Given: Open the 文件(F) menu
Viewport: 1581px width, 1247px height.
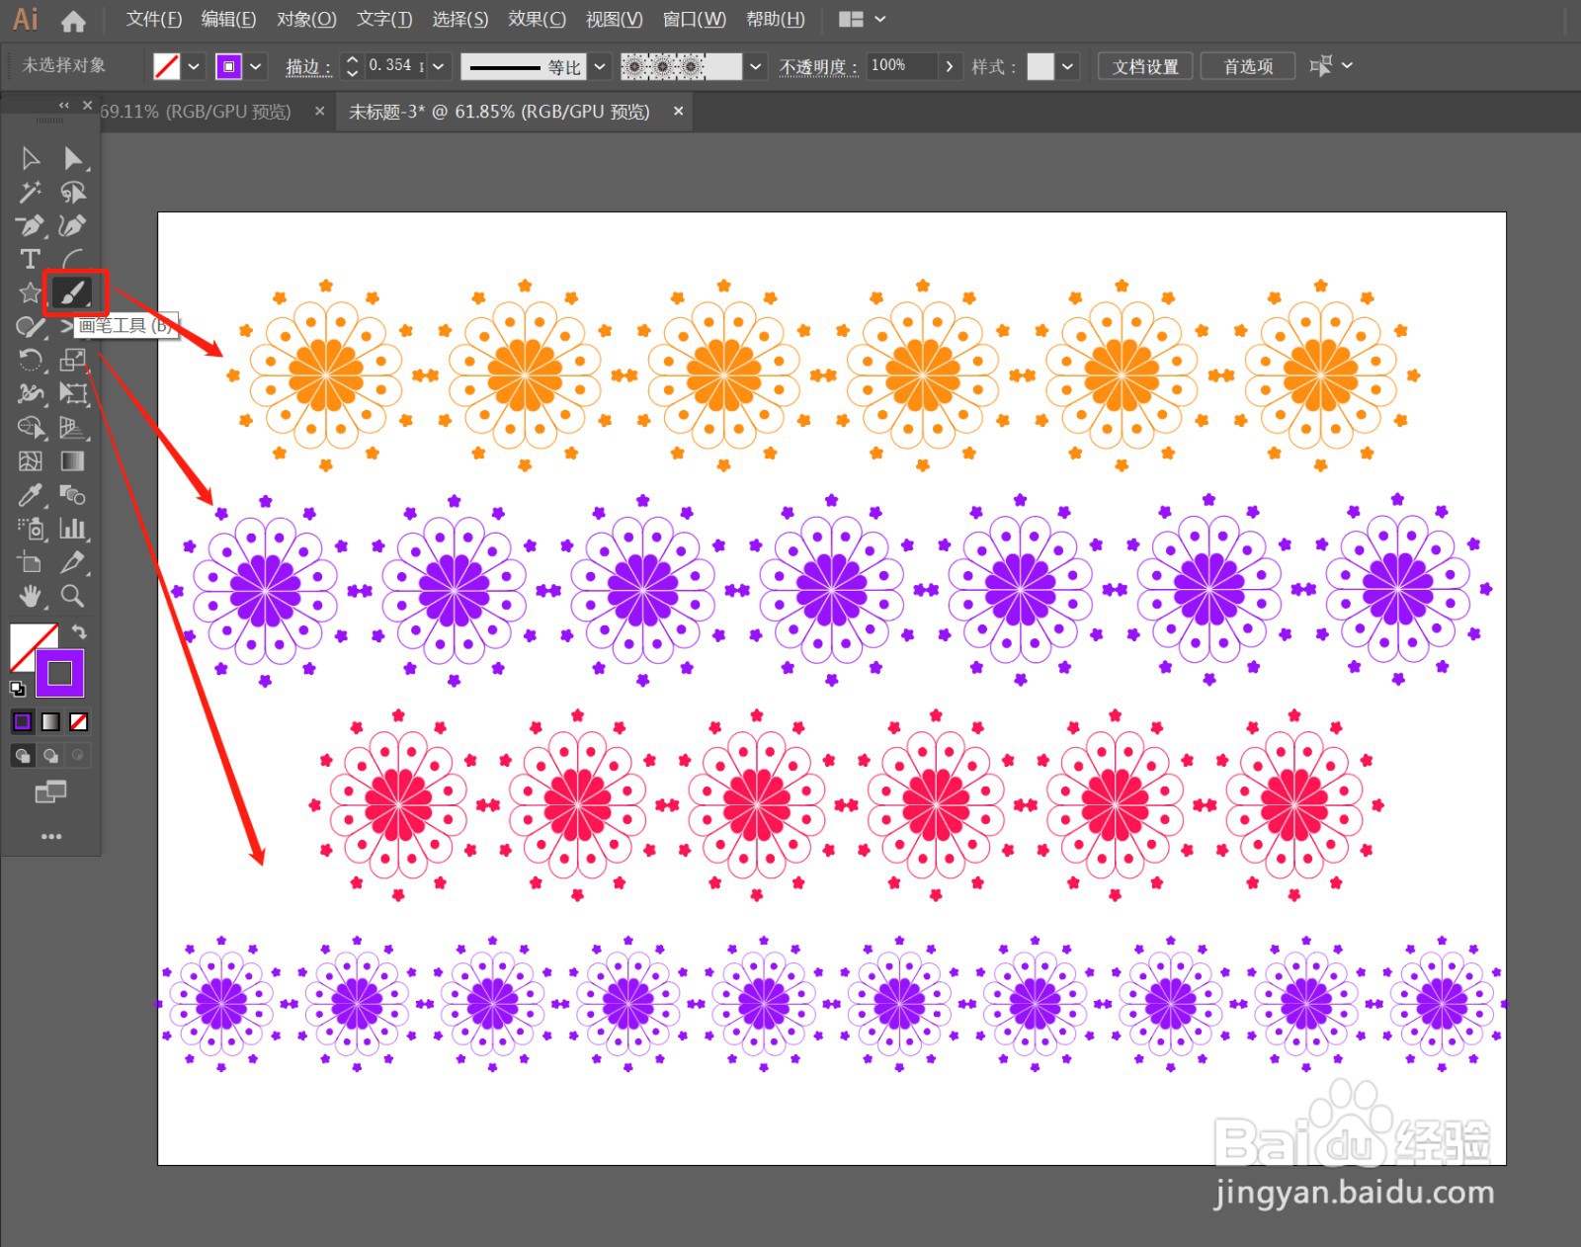Looking at the screenshot, I should [x=154, y=19].
